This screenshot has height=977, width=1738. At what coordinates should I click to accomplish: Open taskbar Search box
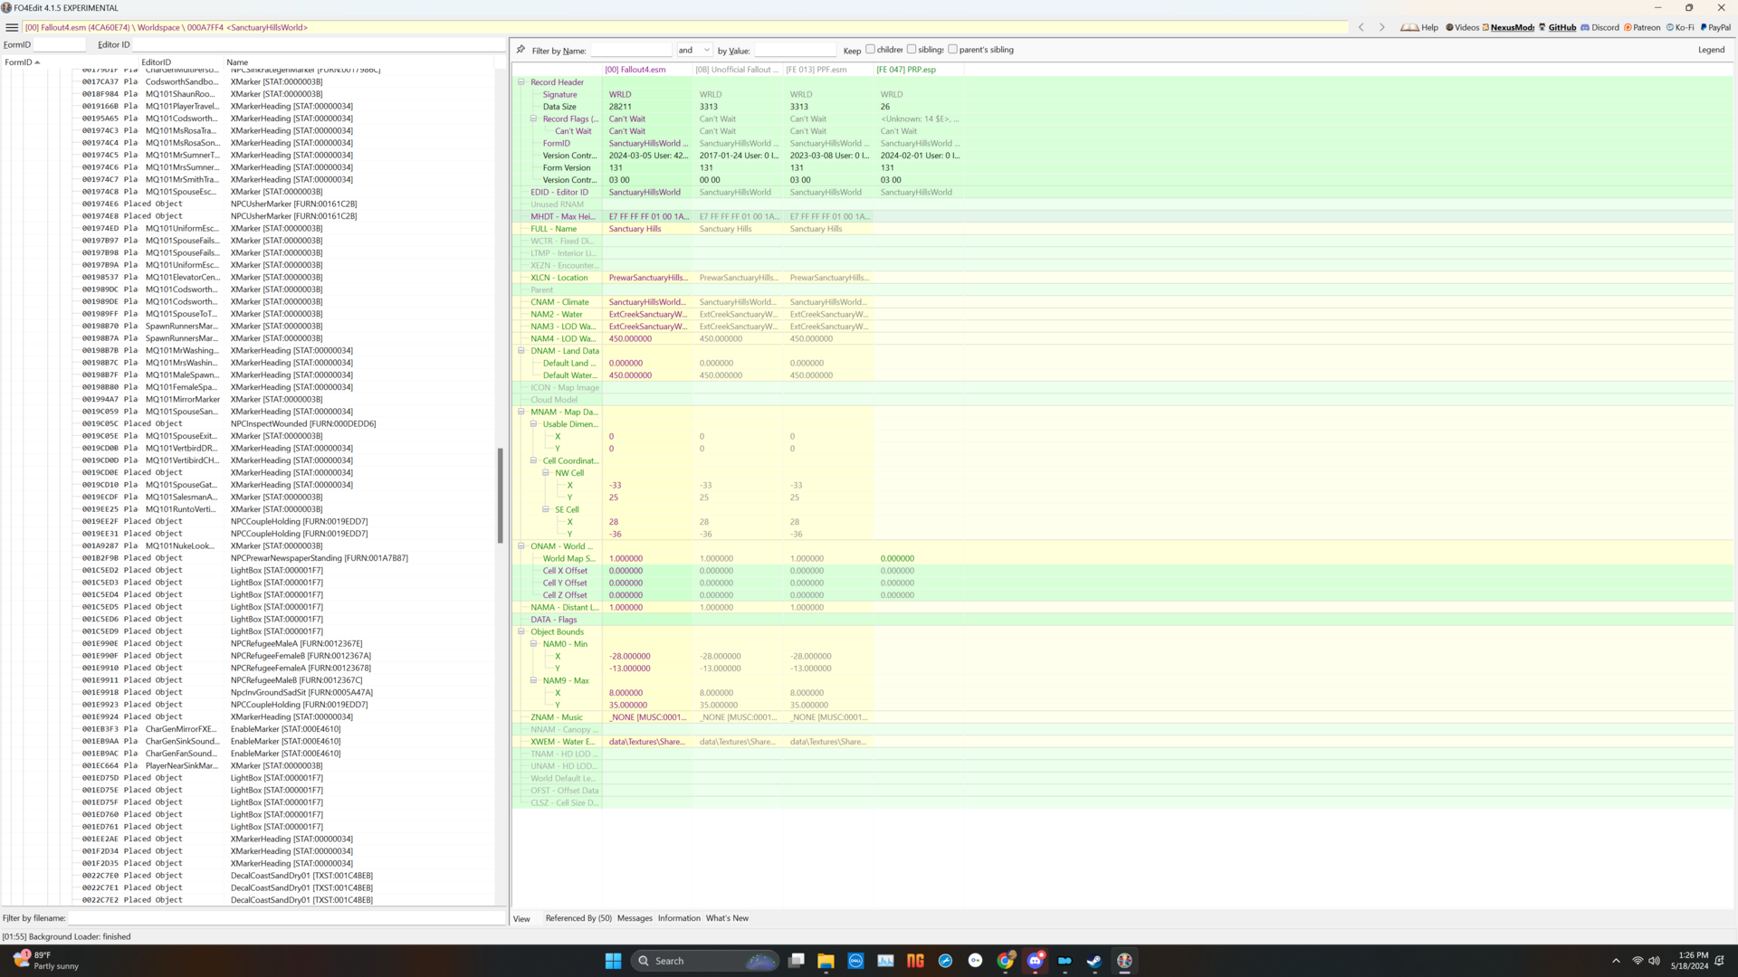(705, 961)
